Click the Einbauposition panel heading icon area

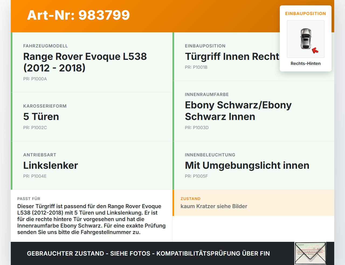[x=305, y=13]
